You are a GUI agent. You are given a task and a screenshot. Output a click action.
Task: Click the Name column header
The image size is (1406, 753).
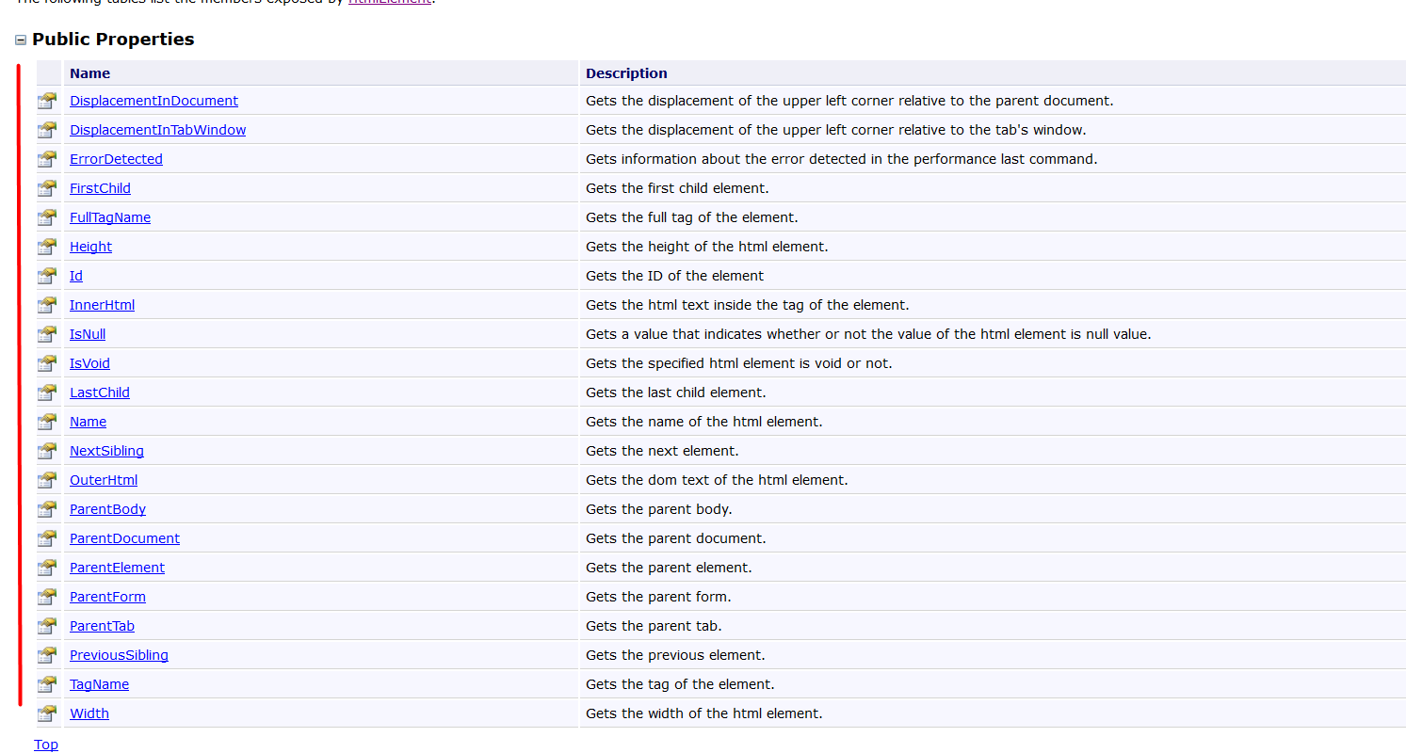89,73
